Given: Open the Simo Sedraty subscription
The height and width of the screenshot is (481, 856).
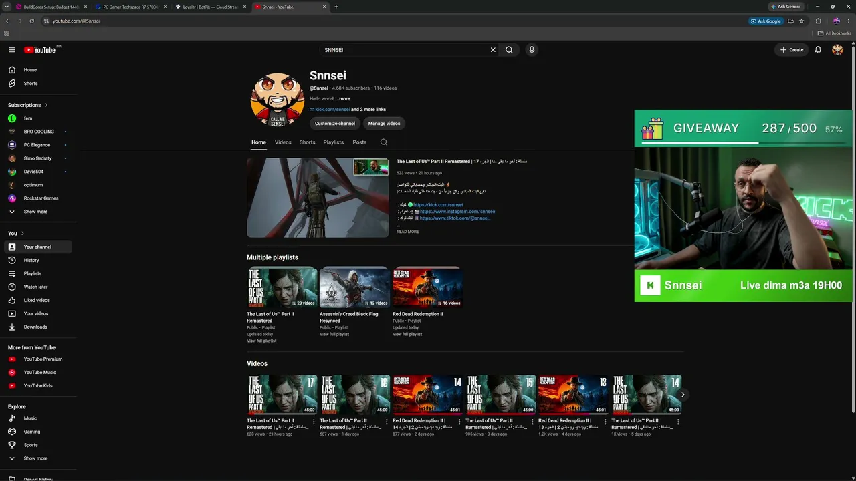Looking at the screenshot, I should coord(39,158).
